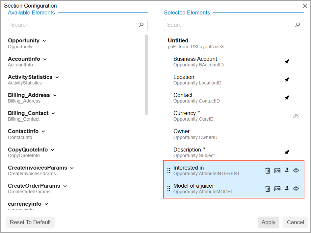Pin the Model of a juicer element
The height and width of the screenshot is (233, 311).
pyautogui.click(x=287, y=188)
